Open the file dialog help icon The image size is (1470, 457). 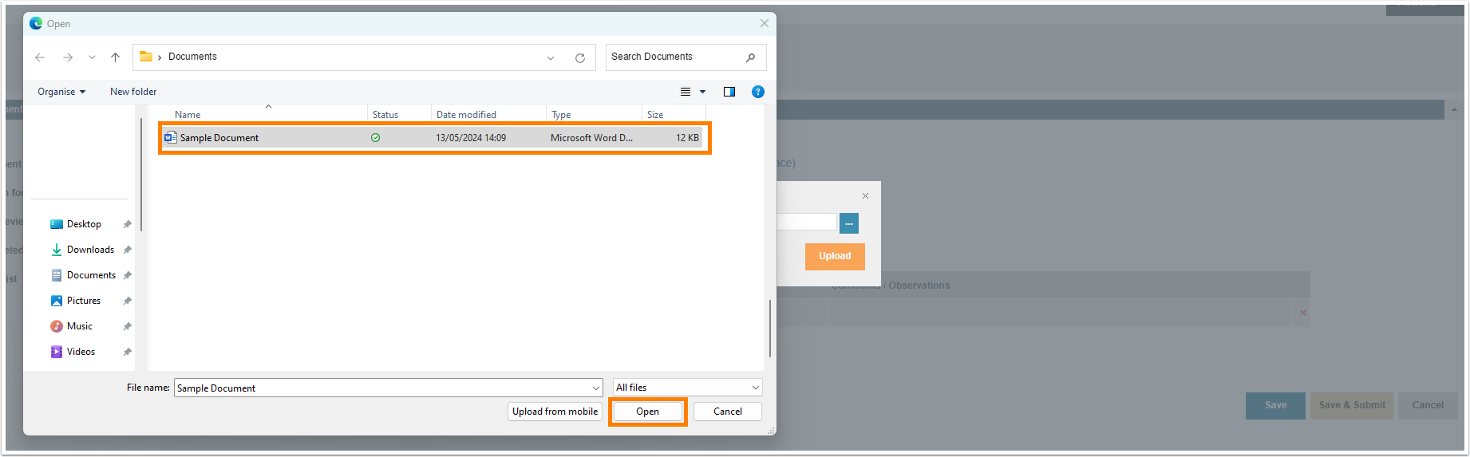[x=758, y=92]
